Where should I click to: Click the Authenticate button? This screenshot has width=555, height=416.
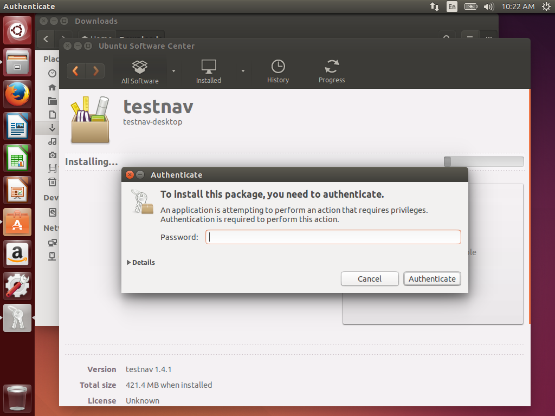tap(432, 278)
